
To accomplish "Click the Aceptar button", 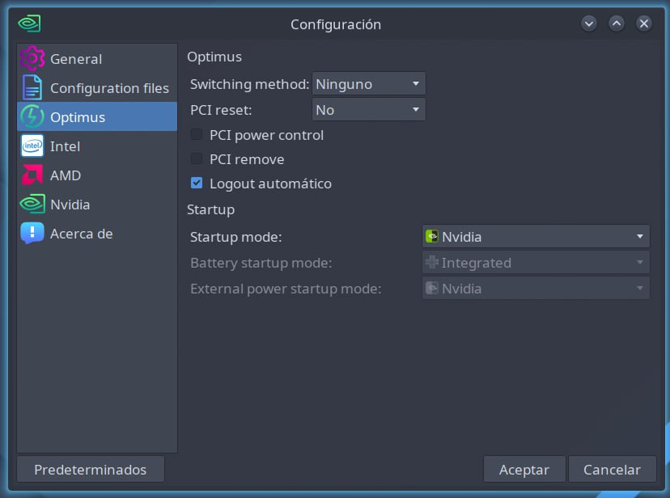I will [x=524, y=470].
